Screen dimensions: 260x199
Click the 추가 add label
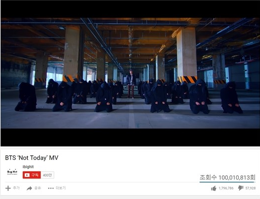click(x=16, y=188)
